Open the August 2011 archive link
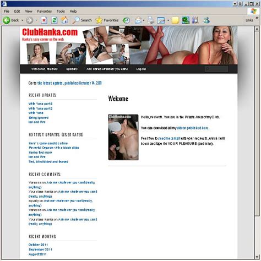Screen dimensions: 261x261 [x=37, y=254]
